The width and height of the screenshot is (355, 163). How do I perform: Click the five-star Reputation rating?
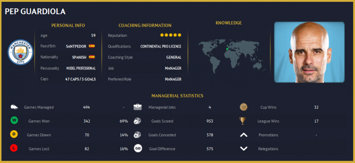(171, 35)
